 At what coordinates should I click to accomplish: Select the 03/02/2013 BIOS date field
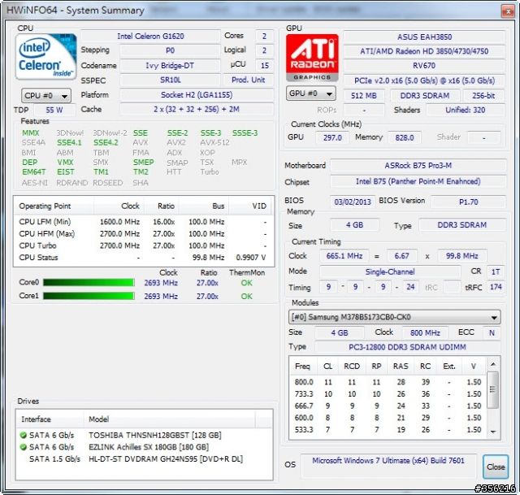[x=353, y=202]
